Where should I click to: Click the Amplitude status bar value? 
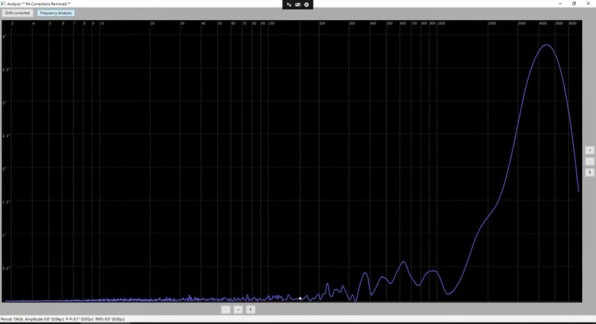tap(44, 319)
